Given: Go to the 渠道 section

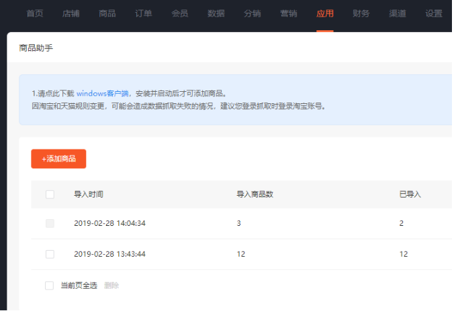Looking at the screenshot, I should click(x=398, y=13).
